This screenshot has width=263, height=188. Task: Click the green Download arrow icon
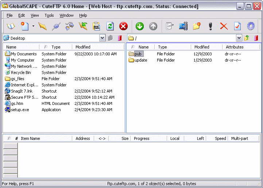(x=139, y=26)
